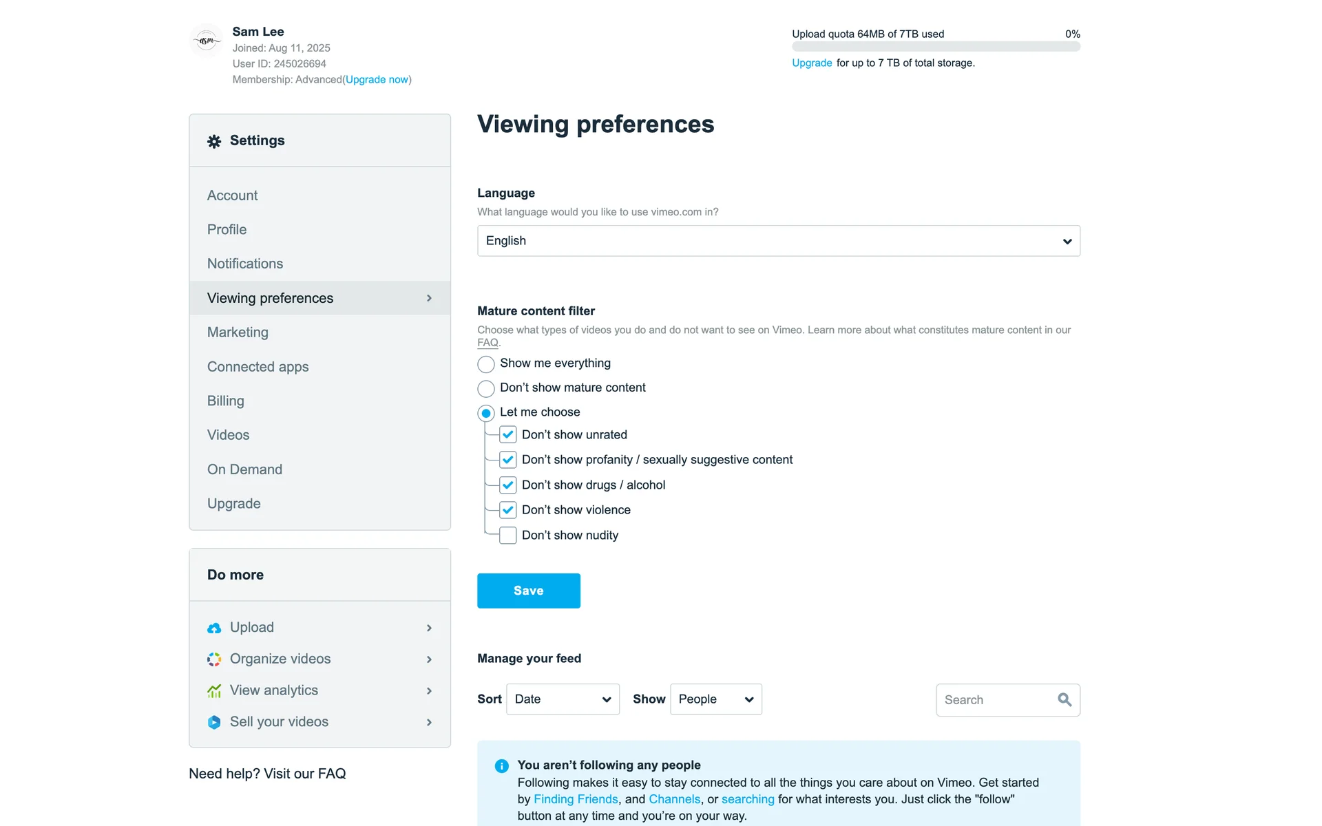
Task: Open the Language dropdown showing English
Action: coord(778,241)
